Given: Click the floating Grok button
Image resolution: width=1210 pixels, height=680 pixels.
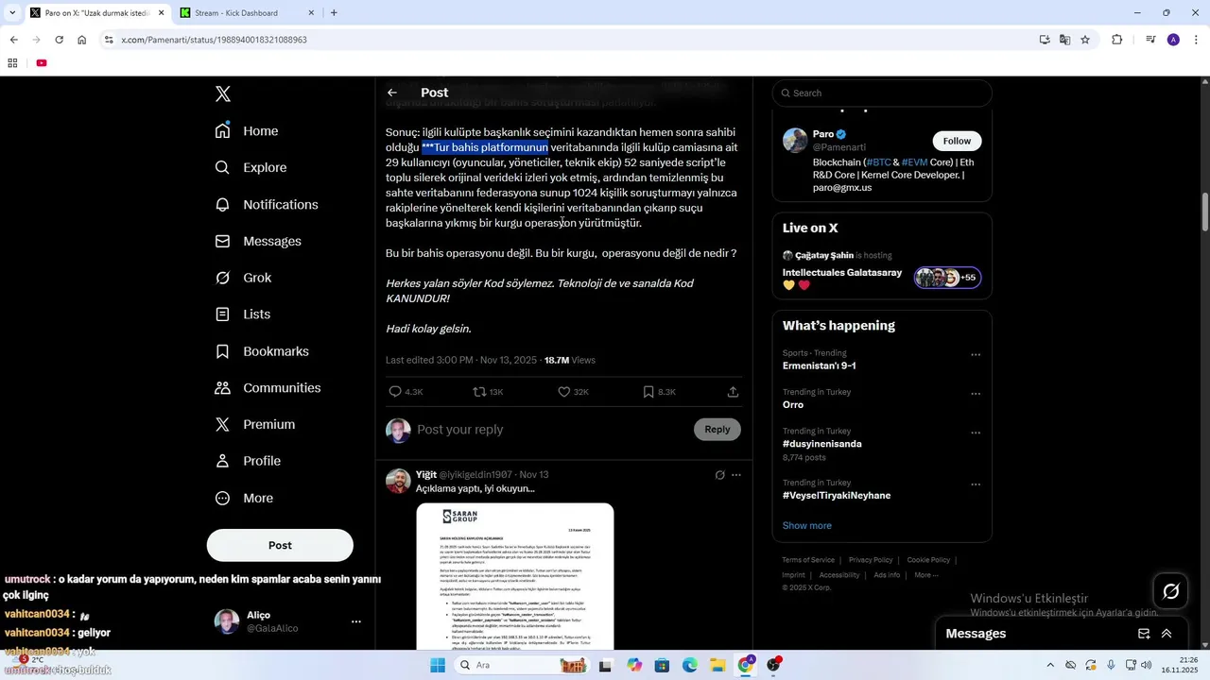Looking at the screenshot, I should (x=1170, y=591).
